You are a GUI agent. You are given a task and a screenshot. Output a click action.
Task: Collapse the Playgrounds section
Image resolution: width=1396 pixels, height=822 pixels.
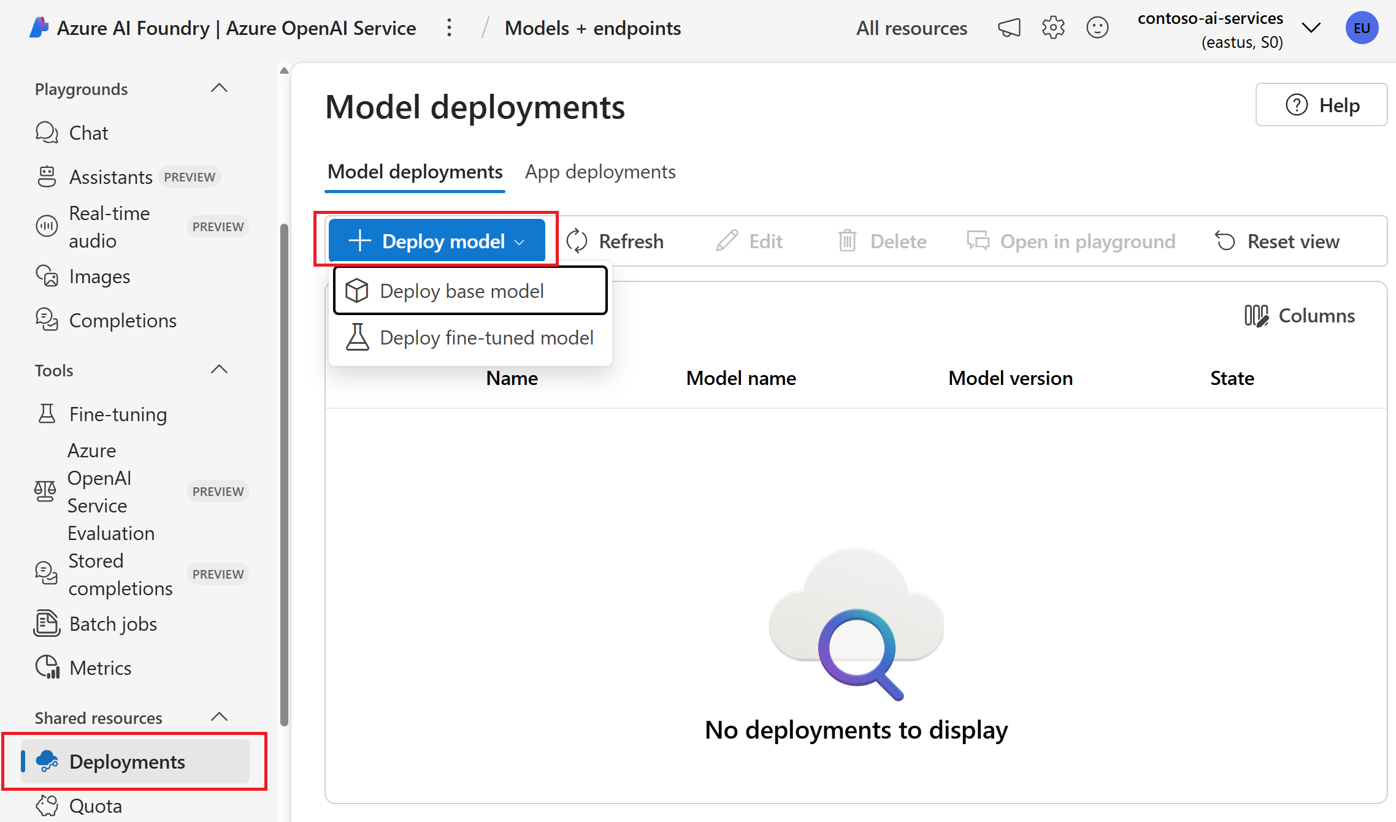click(219, 89)
